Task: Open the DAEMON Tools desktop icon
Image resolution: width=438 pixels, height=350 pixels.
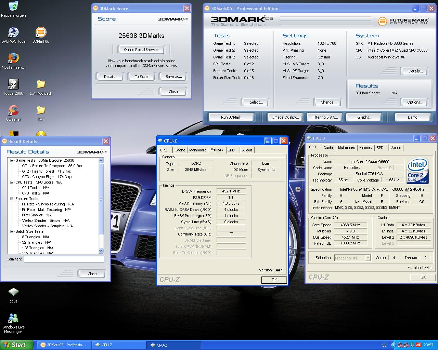Action: (13, 35)
